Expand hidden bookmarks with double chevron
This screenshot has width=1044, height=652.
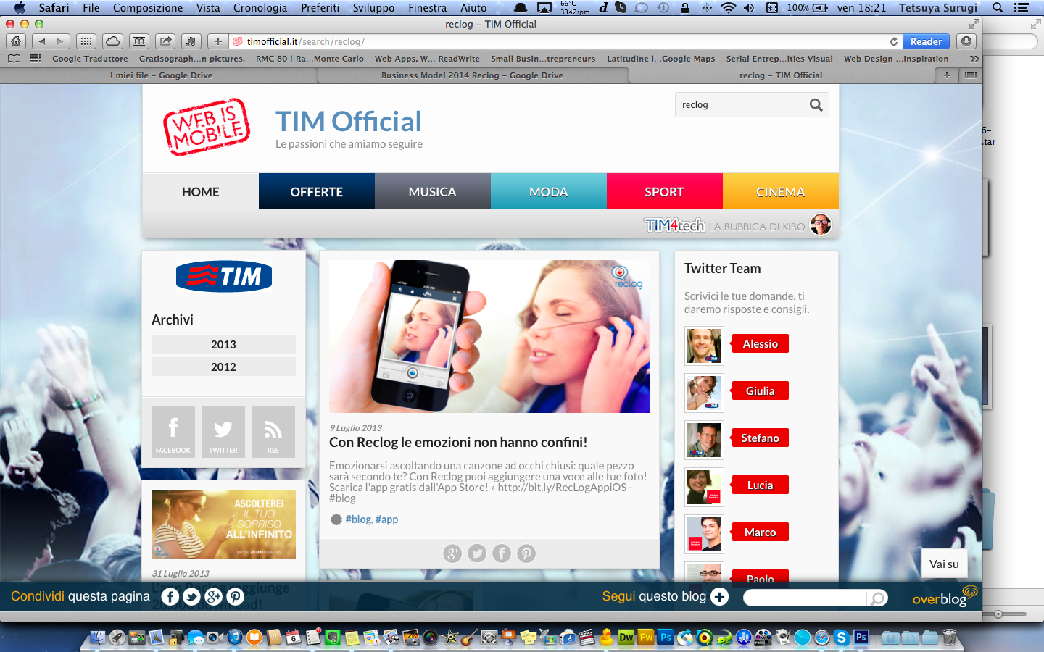[974, 59]
